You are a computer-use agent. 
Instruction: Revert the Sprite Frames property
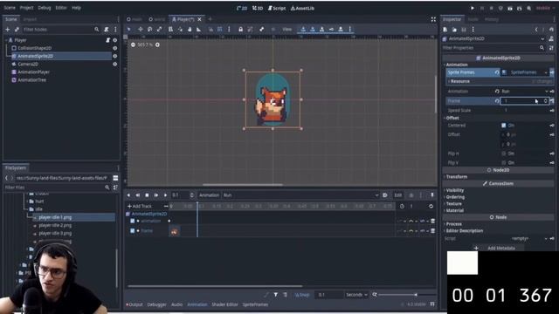pyautogui.click(x=497, y=72)
